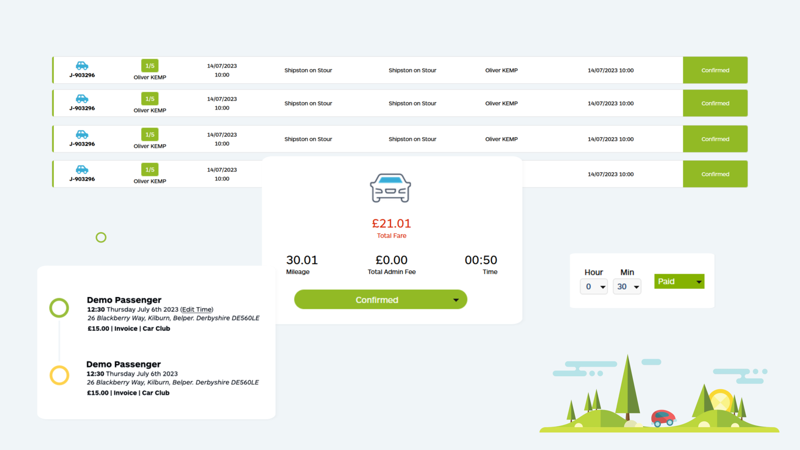Screen dimensions: 800x450
Task: Click the 30.01 mileage value
Action: (302, 260)
